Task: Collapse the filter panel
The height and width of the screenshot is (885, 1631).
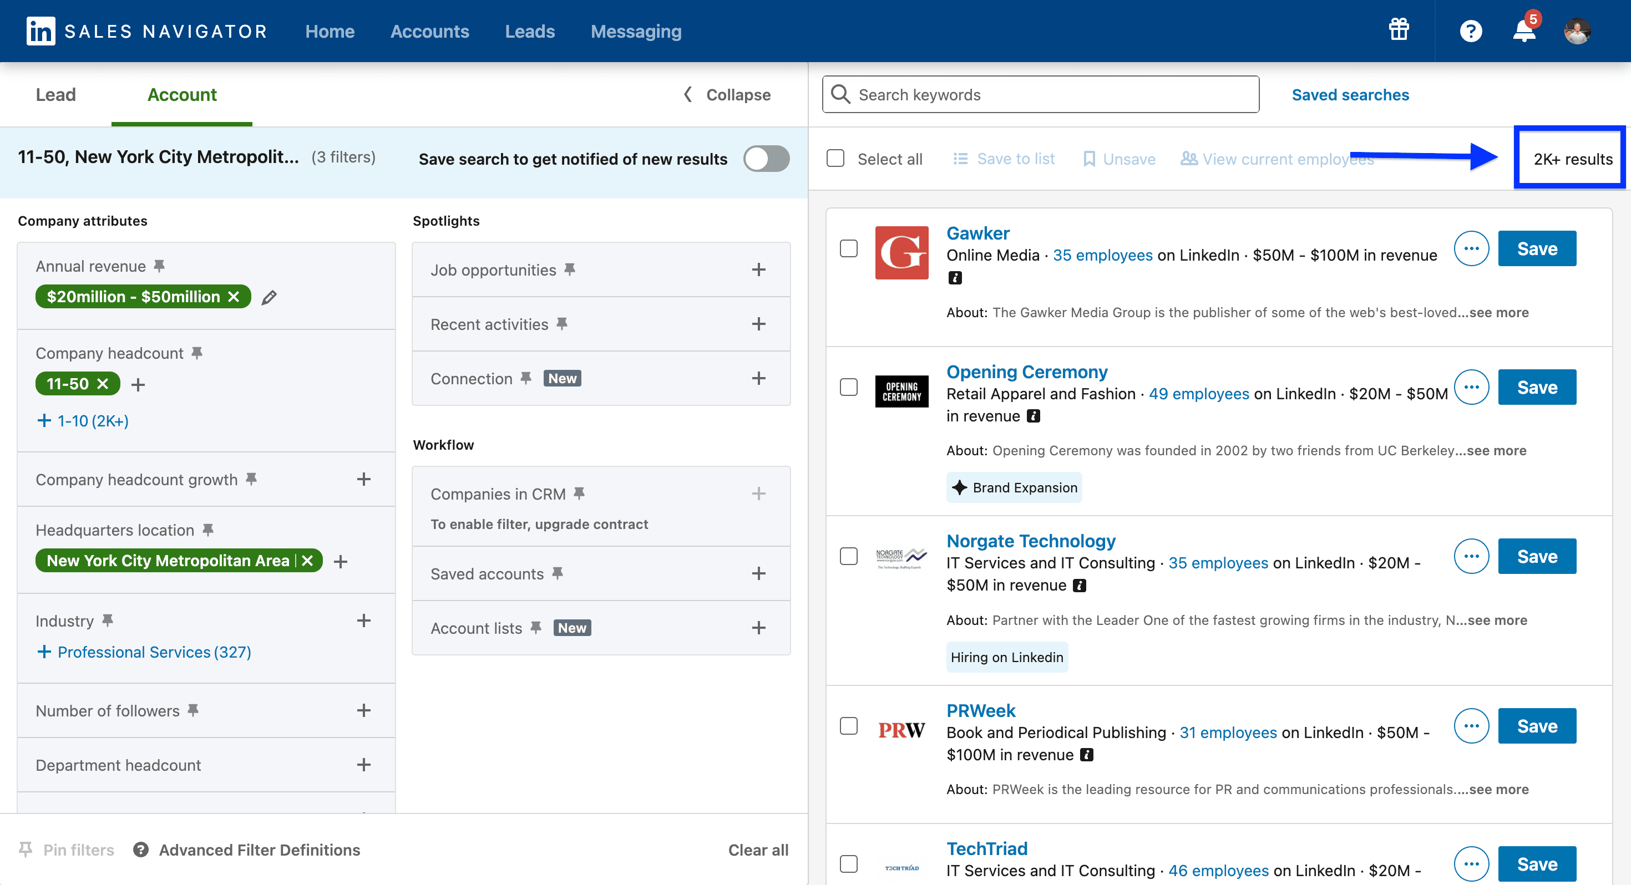Action: pos(727,95)
